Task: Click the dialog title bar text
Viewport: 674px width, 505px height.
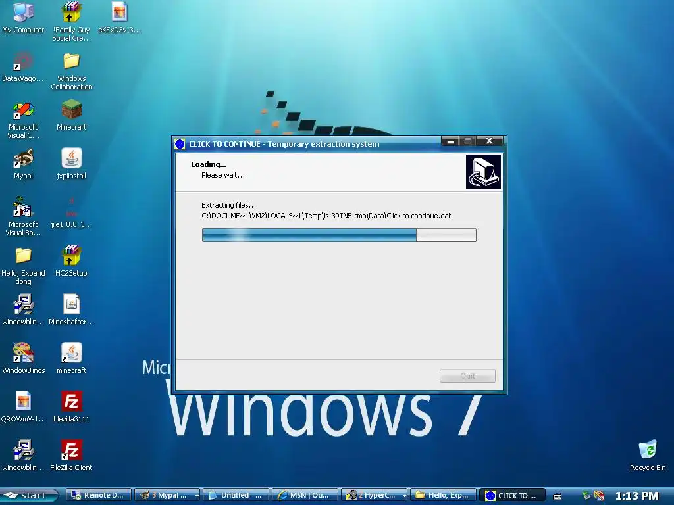Action: point(284,144)
